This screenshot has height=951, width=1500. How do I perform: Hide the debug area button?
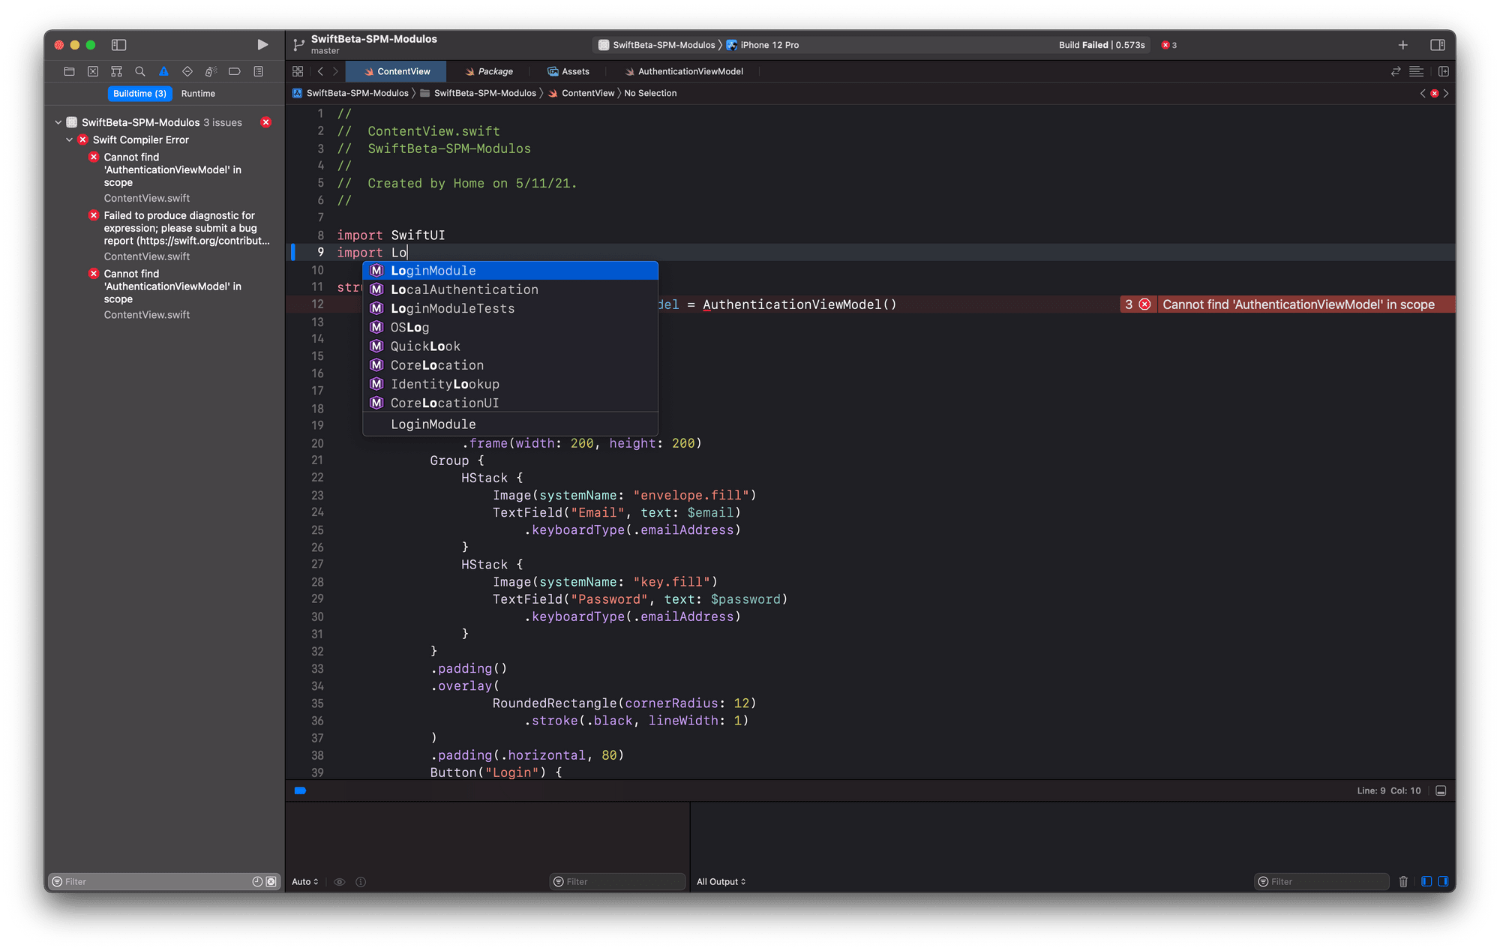pos(1441,790)
